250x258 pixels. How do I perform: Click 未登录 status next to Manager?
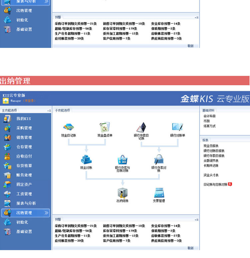pos(29,101)
